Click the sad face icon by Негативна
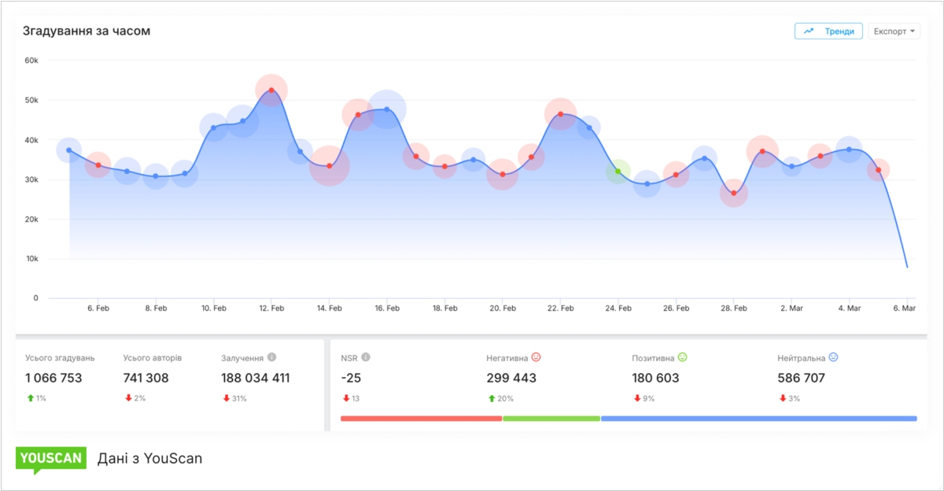The image size is (944, 491). [x=537, y=357]
